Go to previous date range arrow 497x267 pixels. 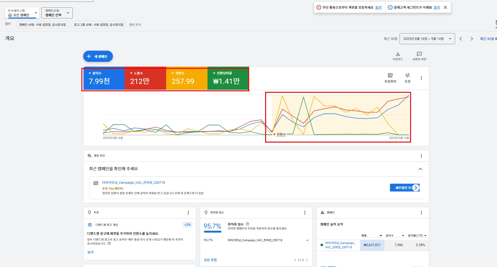click(x=461, y=39)
